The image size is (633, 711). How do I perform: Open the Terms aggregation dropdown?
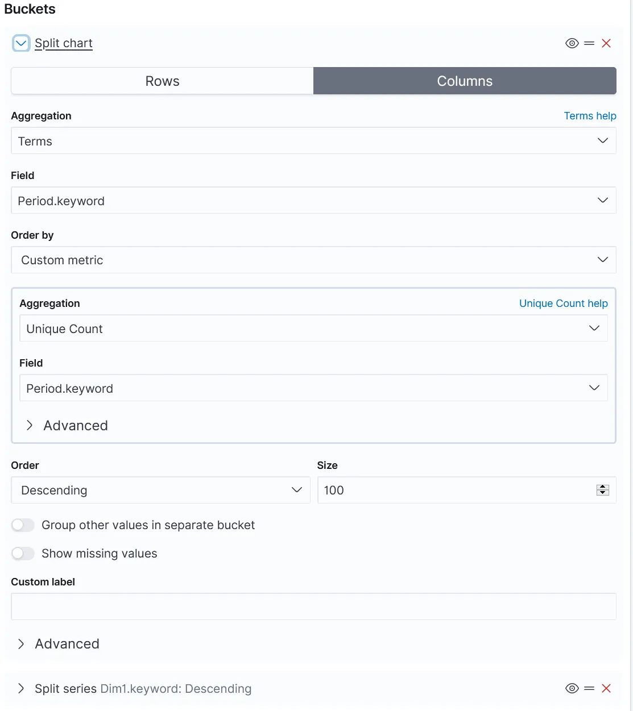(x=313, y=141)
